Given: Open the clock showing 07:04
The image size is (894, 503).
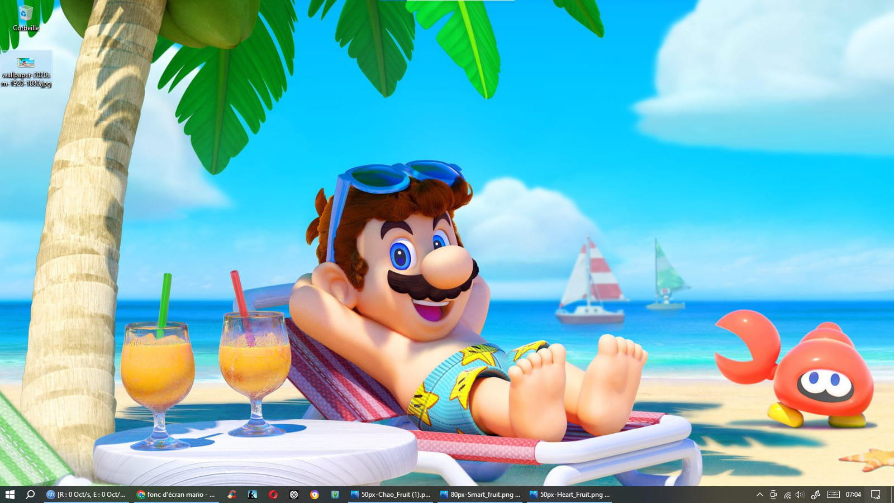Looking at the screenshot, I should click(853, 494).
